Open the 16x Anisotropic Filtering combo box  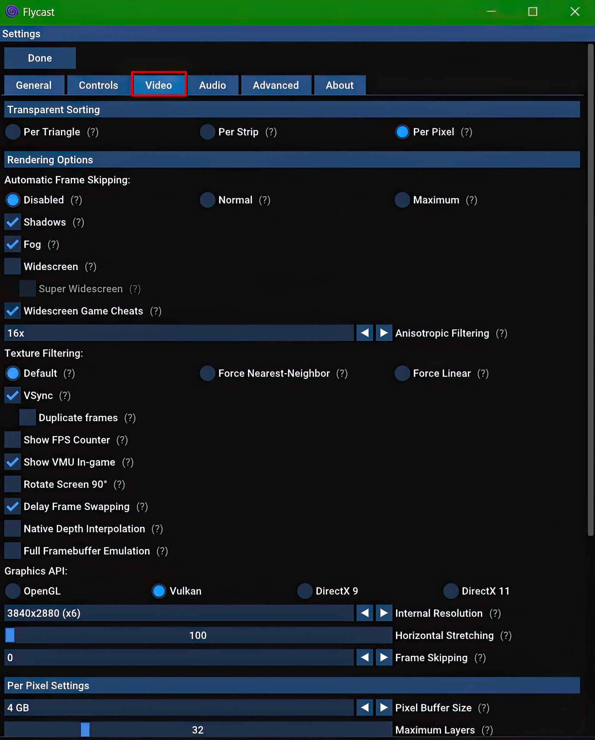[x=178, y=333]
